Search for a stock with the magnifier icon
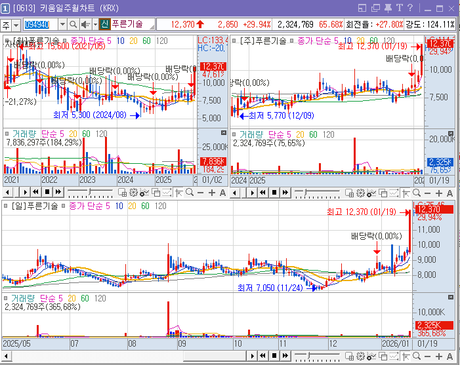This screenshot has width=460, height=365. coord(73,24)
